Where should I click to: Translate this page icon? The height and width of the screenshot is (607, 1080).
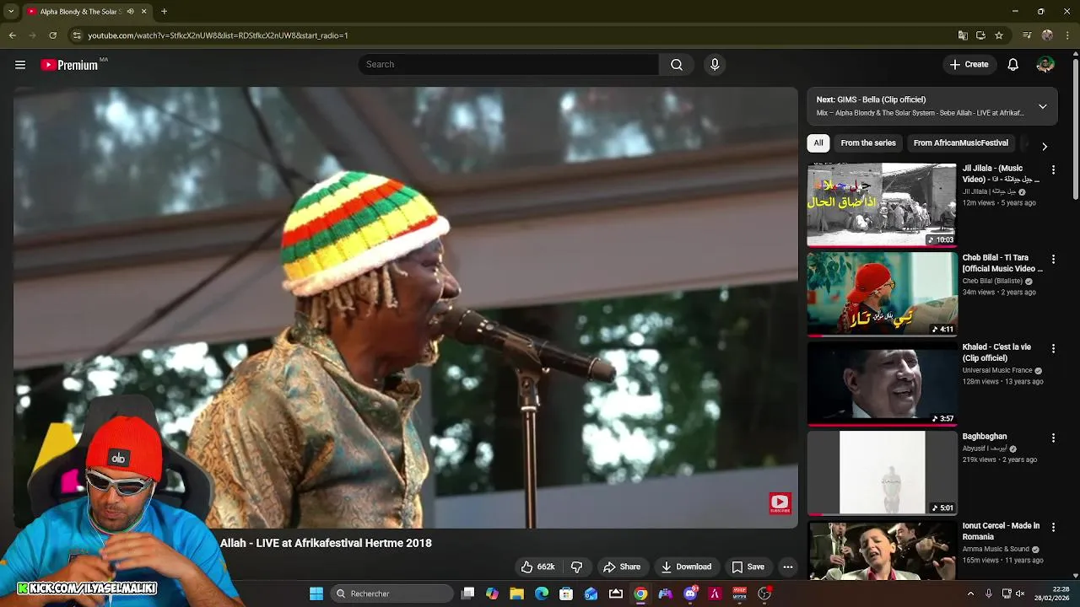(963, 35)
